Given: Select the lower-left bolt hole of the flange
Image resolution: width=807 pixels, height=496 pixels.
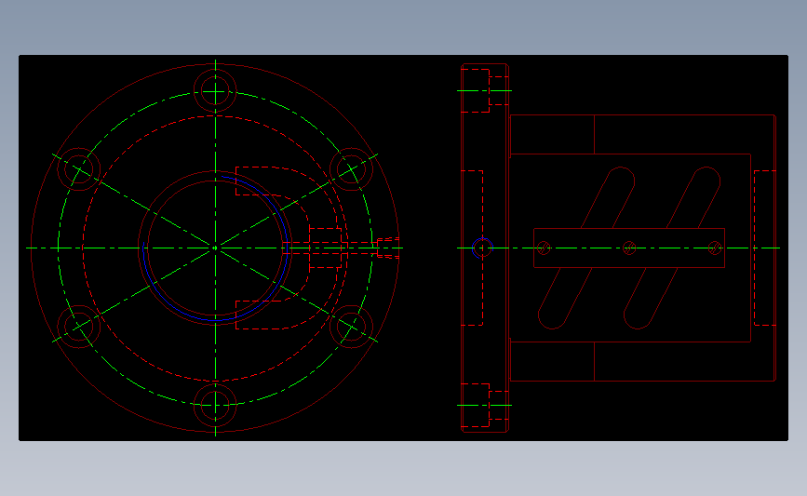Looking at the screenshot, I should [79, 327].
